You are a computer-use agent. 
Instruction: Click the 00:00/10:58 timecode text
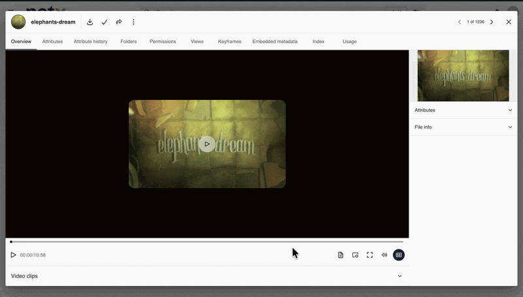(x=33, y=255)
